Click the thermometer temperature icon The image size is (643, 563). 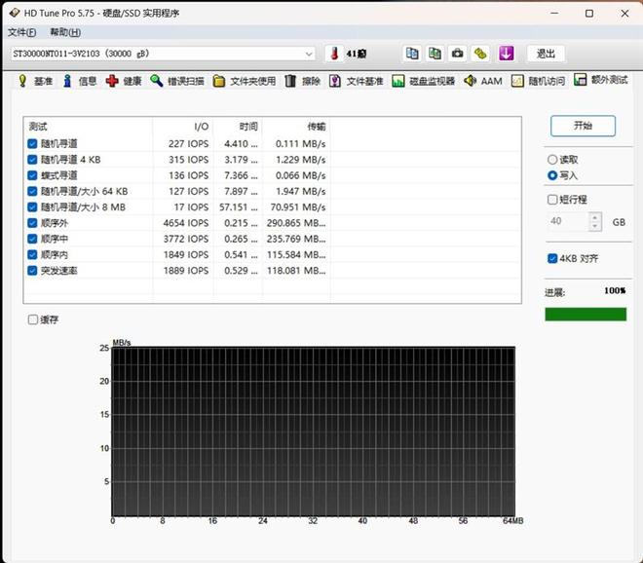(332, 54)
